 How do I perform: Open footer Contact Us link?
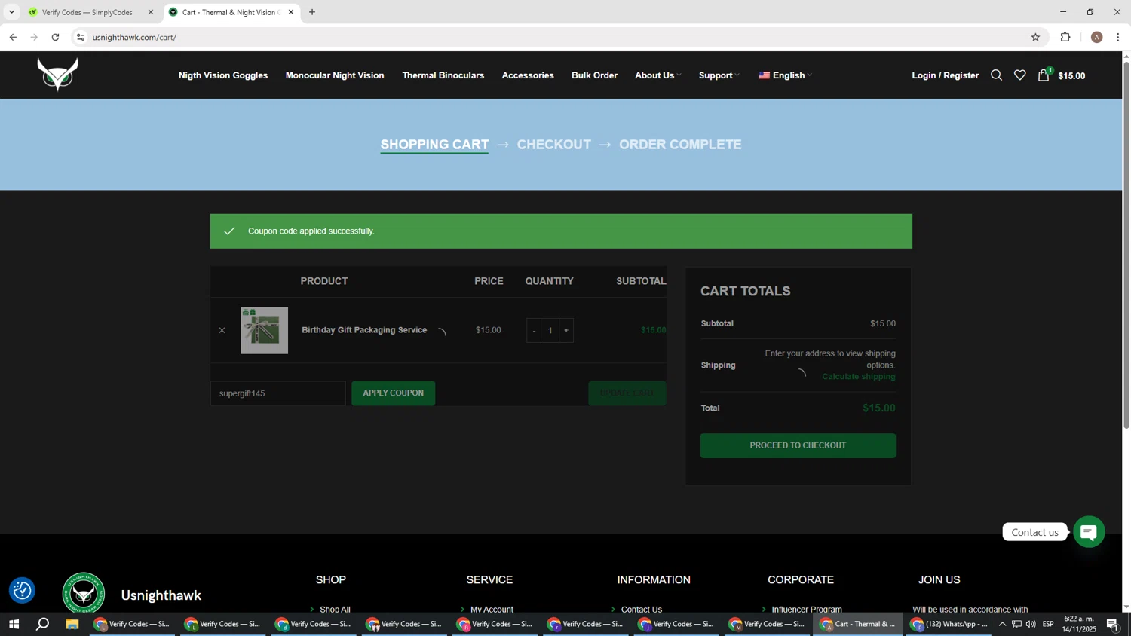tap(642, 609)
